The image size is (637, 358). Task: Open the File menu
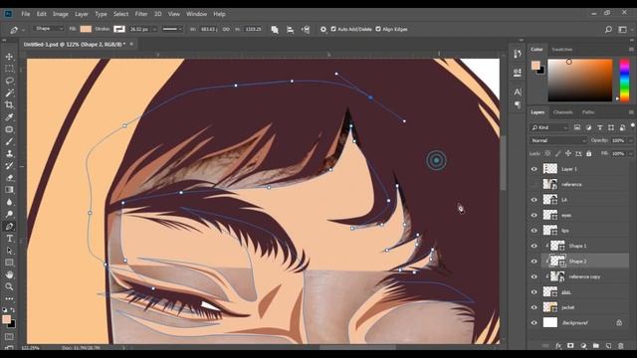point(26,14)
